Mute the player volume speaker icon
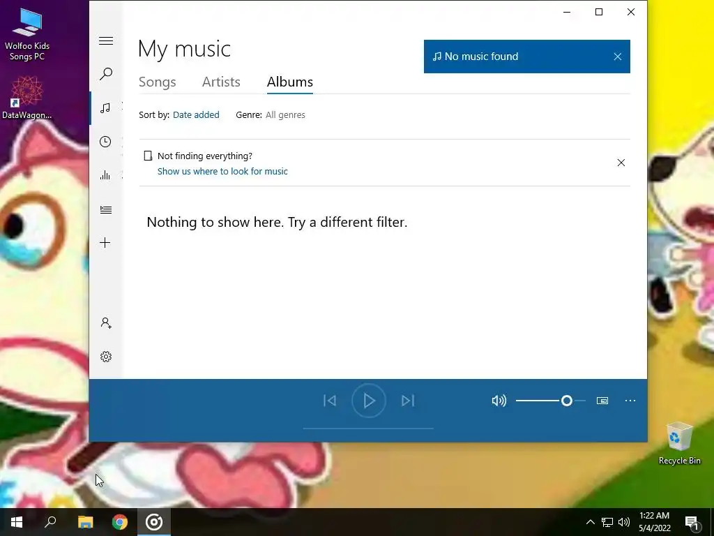Viewport: 714px width, 536px height. coord(499,401)
